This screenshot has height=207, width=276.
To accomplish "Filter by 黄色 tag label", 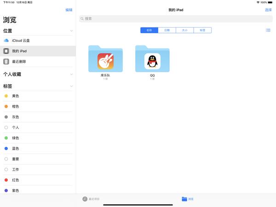I will coord(16,96).
